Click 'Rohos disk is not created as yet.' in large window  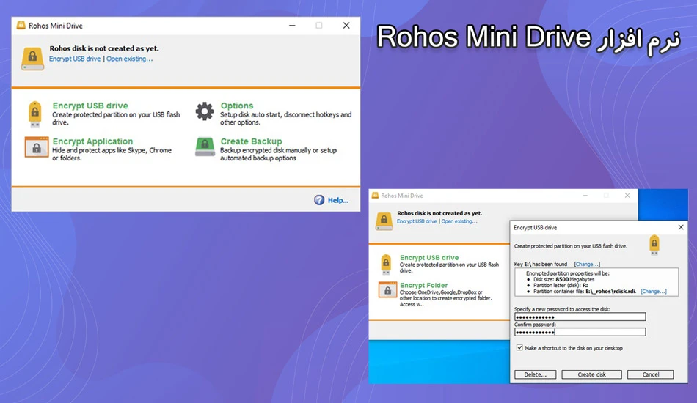[104, 48]
